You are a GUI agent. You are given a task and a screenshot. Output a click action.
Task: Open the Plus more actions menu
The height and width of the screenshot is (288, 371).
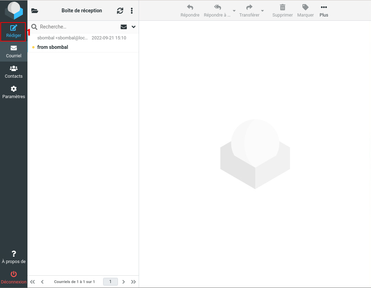323,10
